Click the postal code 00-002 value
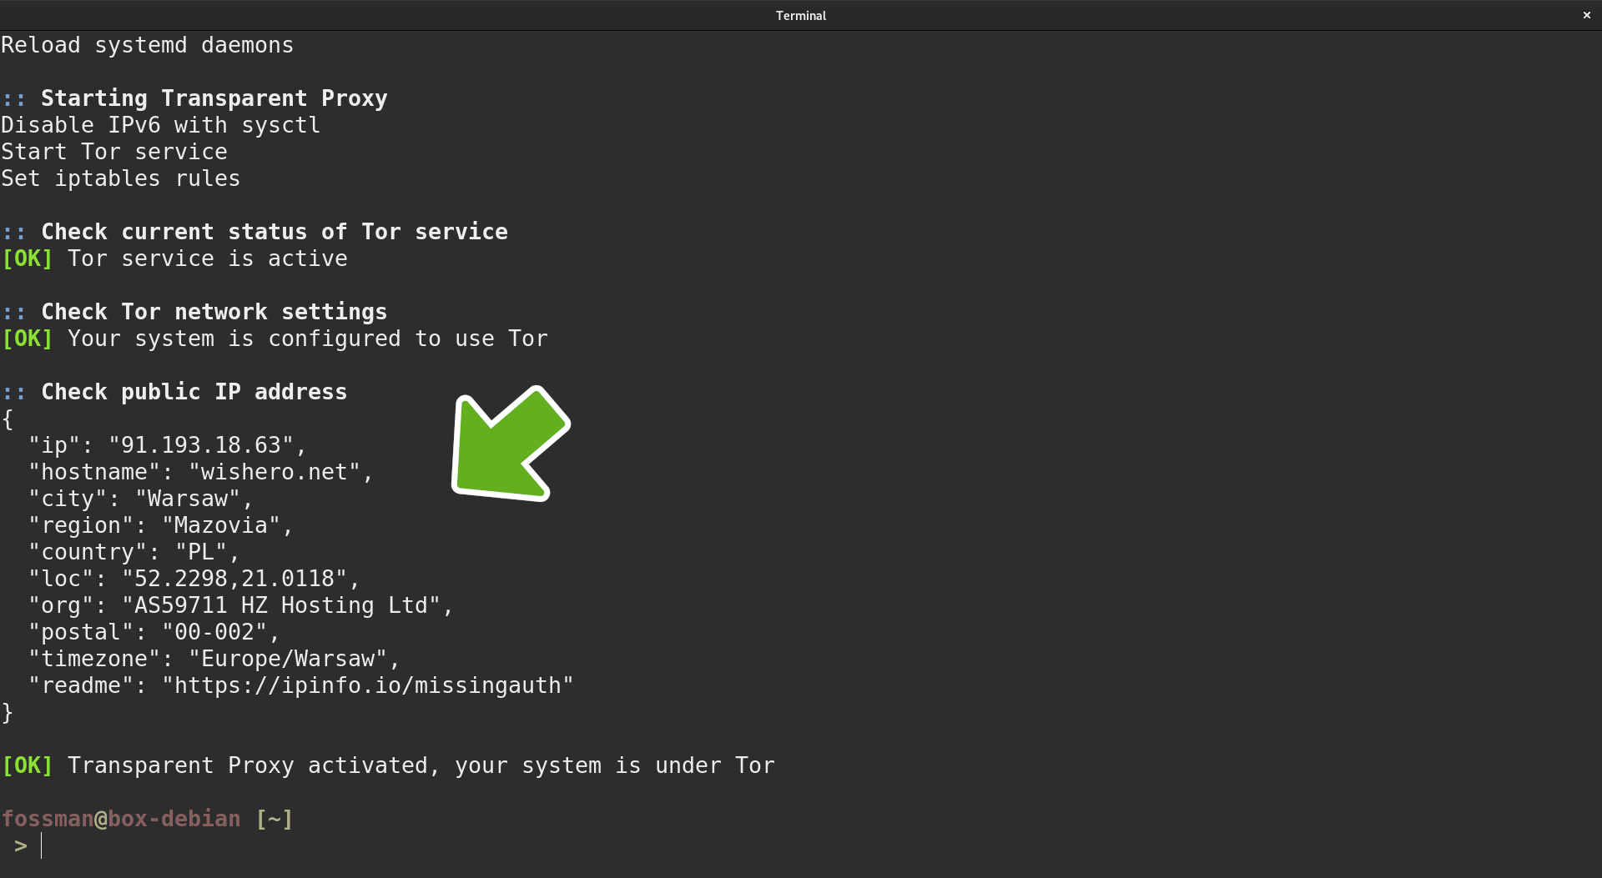The height and width of the screenshot is (878, 1602). (x=214, y=632)
